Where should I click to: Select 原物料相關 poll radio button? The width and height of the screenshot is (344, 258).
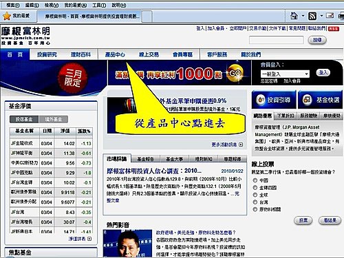pyautogui.click(x=255, y=209)
